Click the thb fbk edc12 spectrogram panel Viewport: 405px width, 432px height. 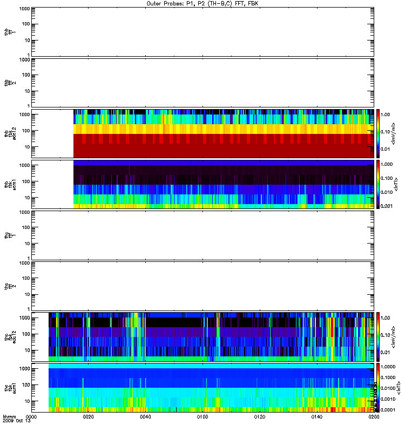[x=203, y=133]
